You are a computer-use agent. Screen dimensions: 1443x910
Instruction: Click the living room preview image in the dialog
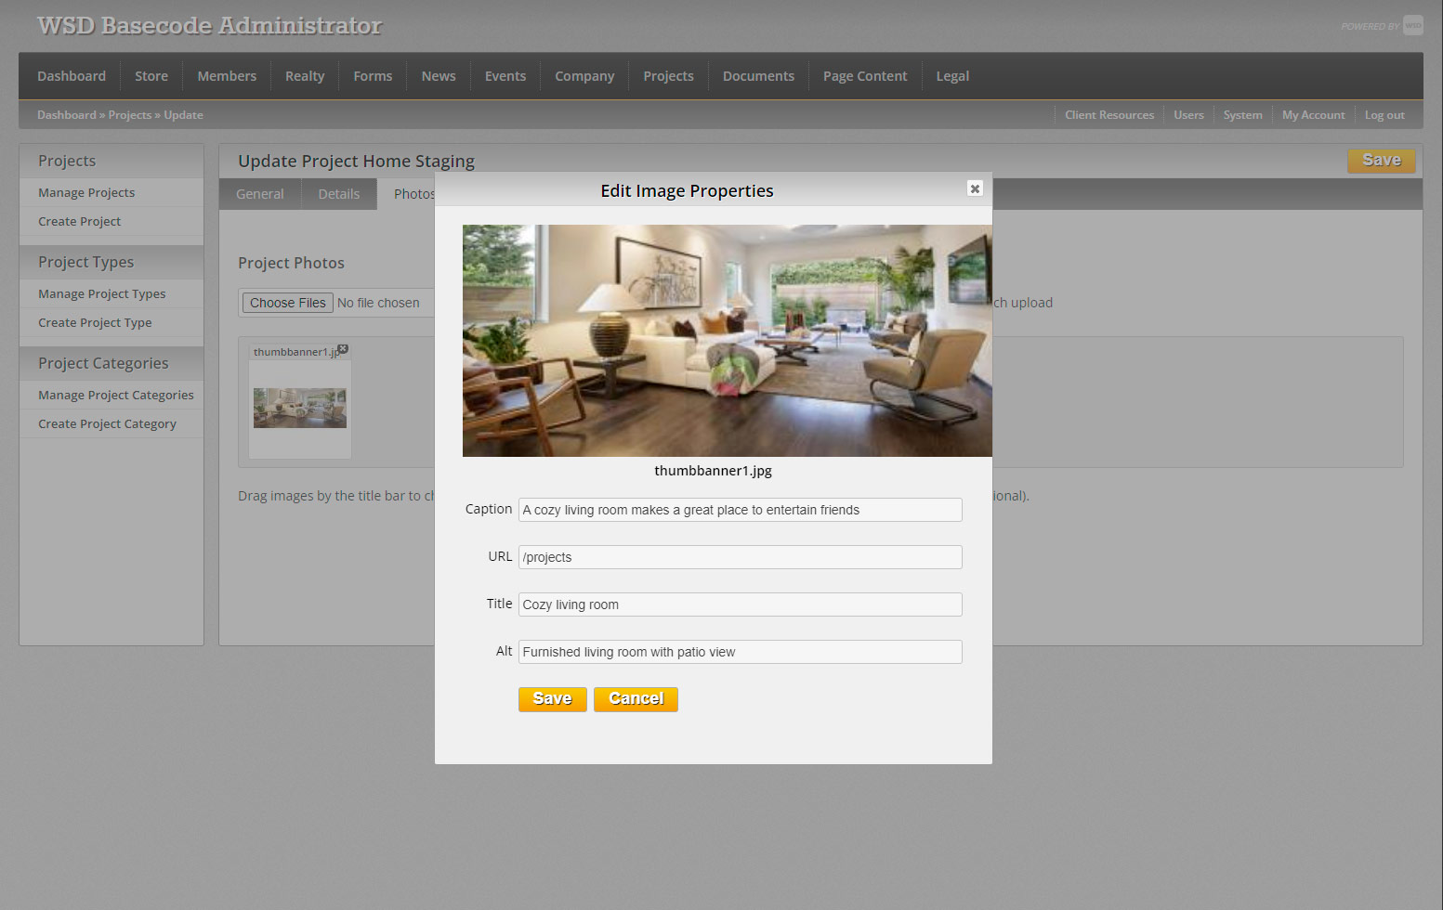click(x=728, y=341)
